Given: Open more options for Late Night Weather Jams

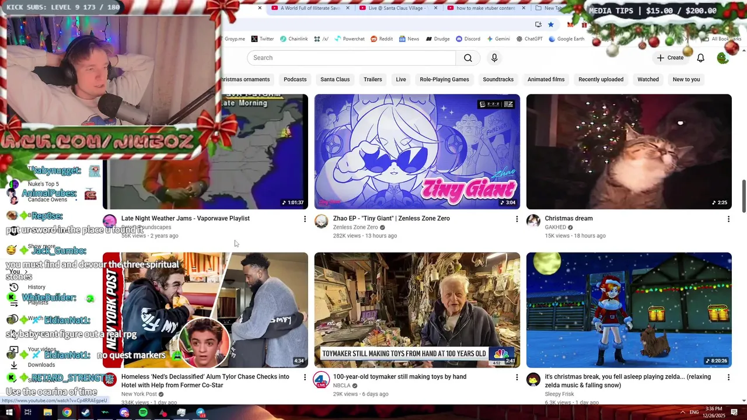Looking at the screenshot, I should pyautogui.click(x=305, y=219).
